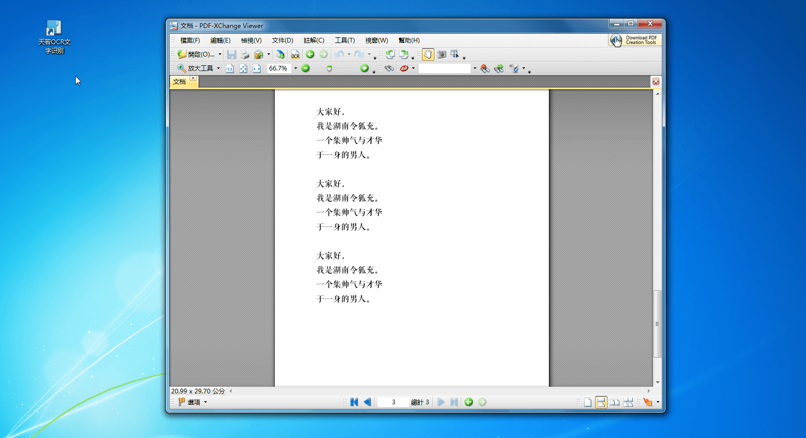Click the next page blue arrow
Image resolution: width=806 pixels, height=438 pixels.
[441, 402]
